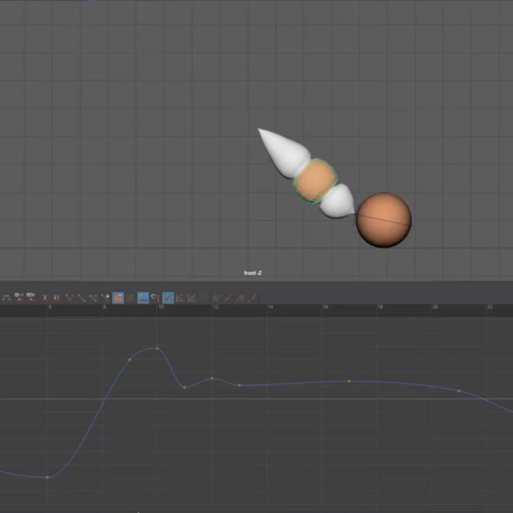Enable free tangent length

(93, 298)
